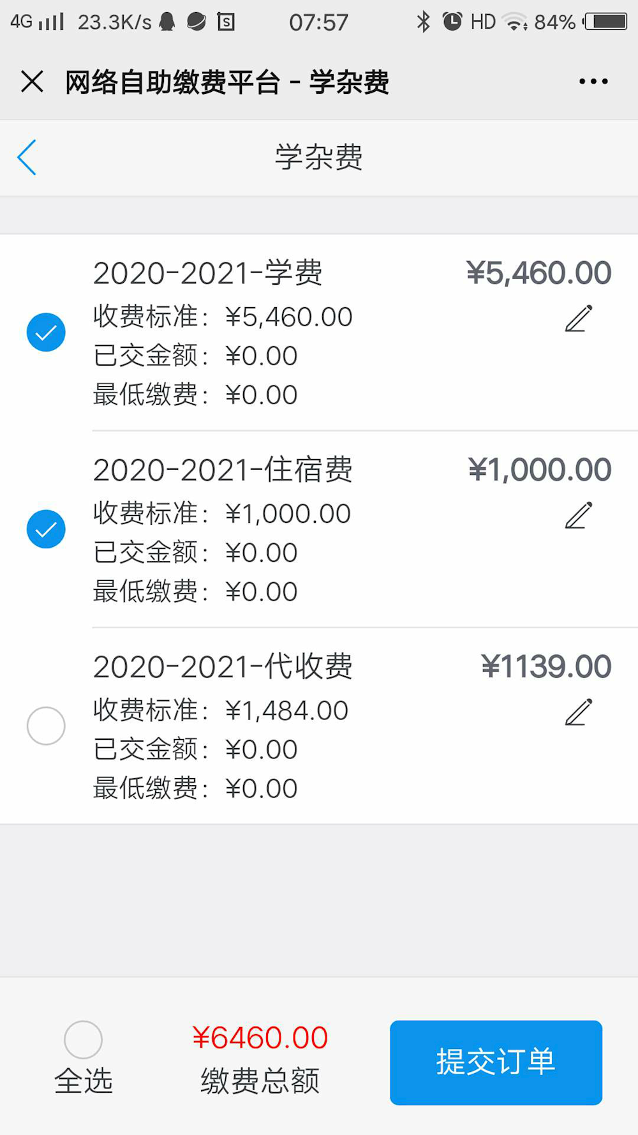Toggle the 全选 select-all circle
638x1135 pixels.
(x=83, y=1039)
